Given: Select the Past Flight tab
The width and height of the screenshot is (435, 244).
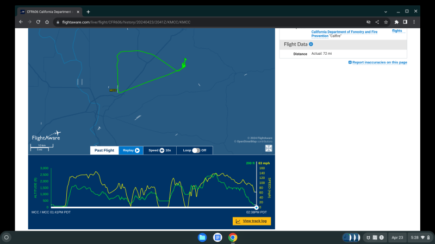Looking at the screenshot, I should click(104, 150).
